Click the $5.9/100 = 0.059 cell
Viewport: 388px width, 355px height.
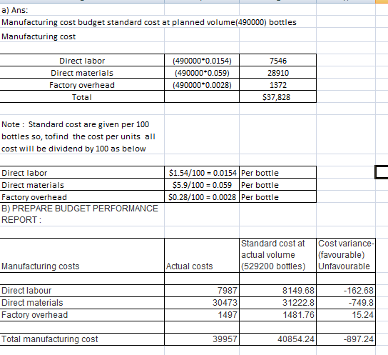click(202, 184)
